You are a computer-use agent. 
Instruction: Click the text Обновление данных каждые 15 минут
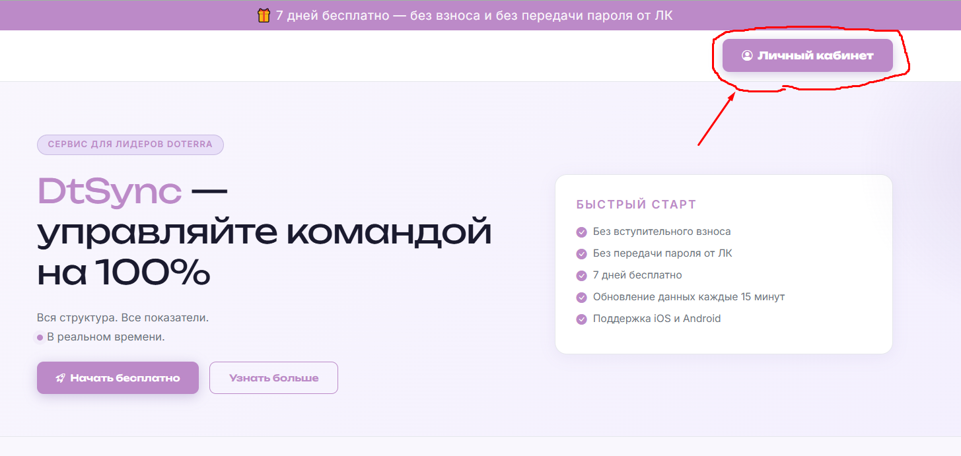(x=689, y=297)
